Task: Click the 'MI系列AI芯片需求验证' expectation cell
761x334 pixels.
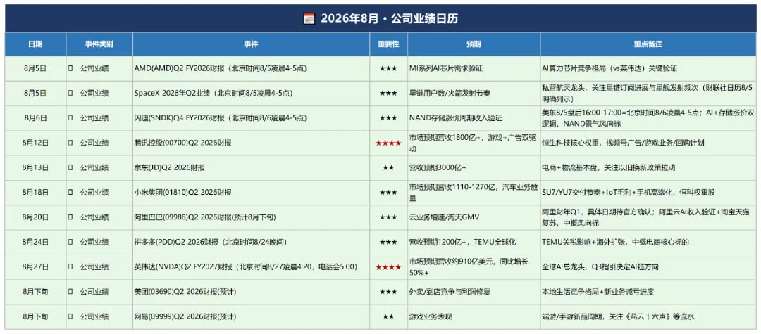Action: (x=474, y=68)
